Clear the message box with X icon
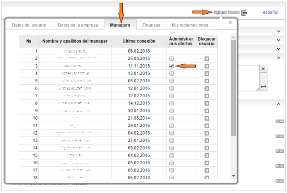287x193 pixels. click(263, 69)
